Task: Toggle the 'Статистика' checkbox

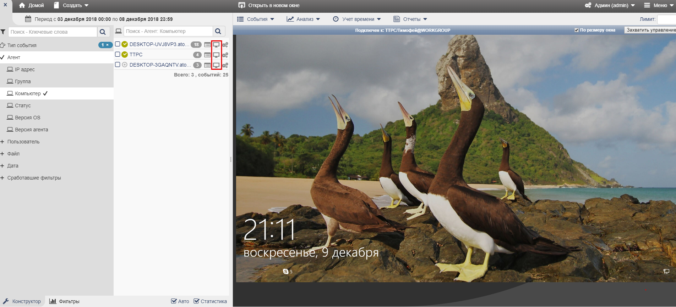Action: pyautogui.click(x=196, y=301)
